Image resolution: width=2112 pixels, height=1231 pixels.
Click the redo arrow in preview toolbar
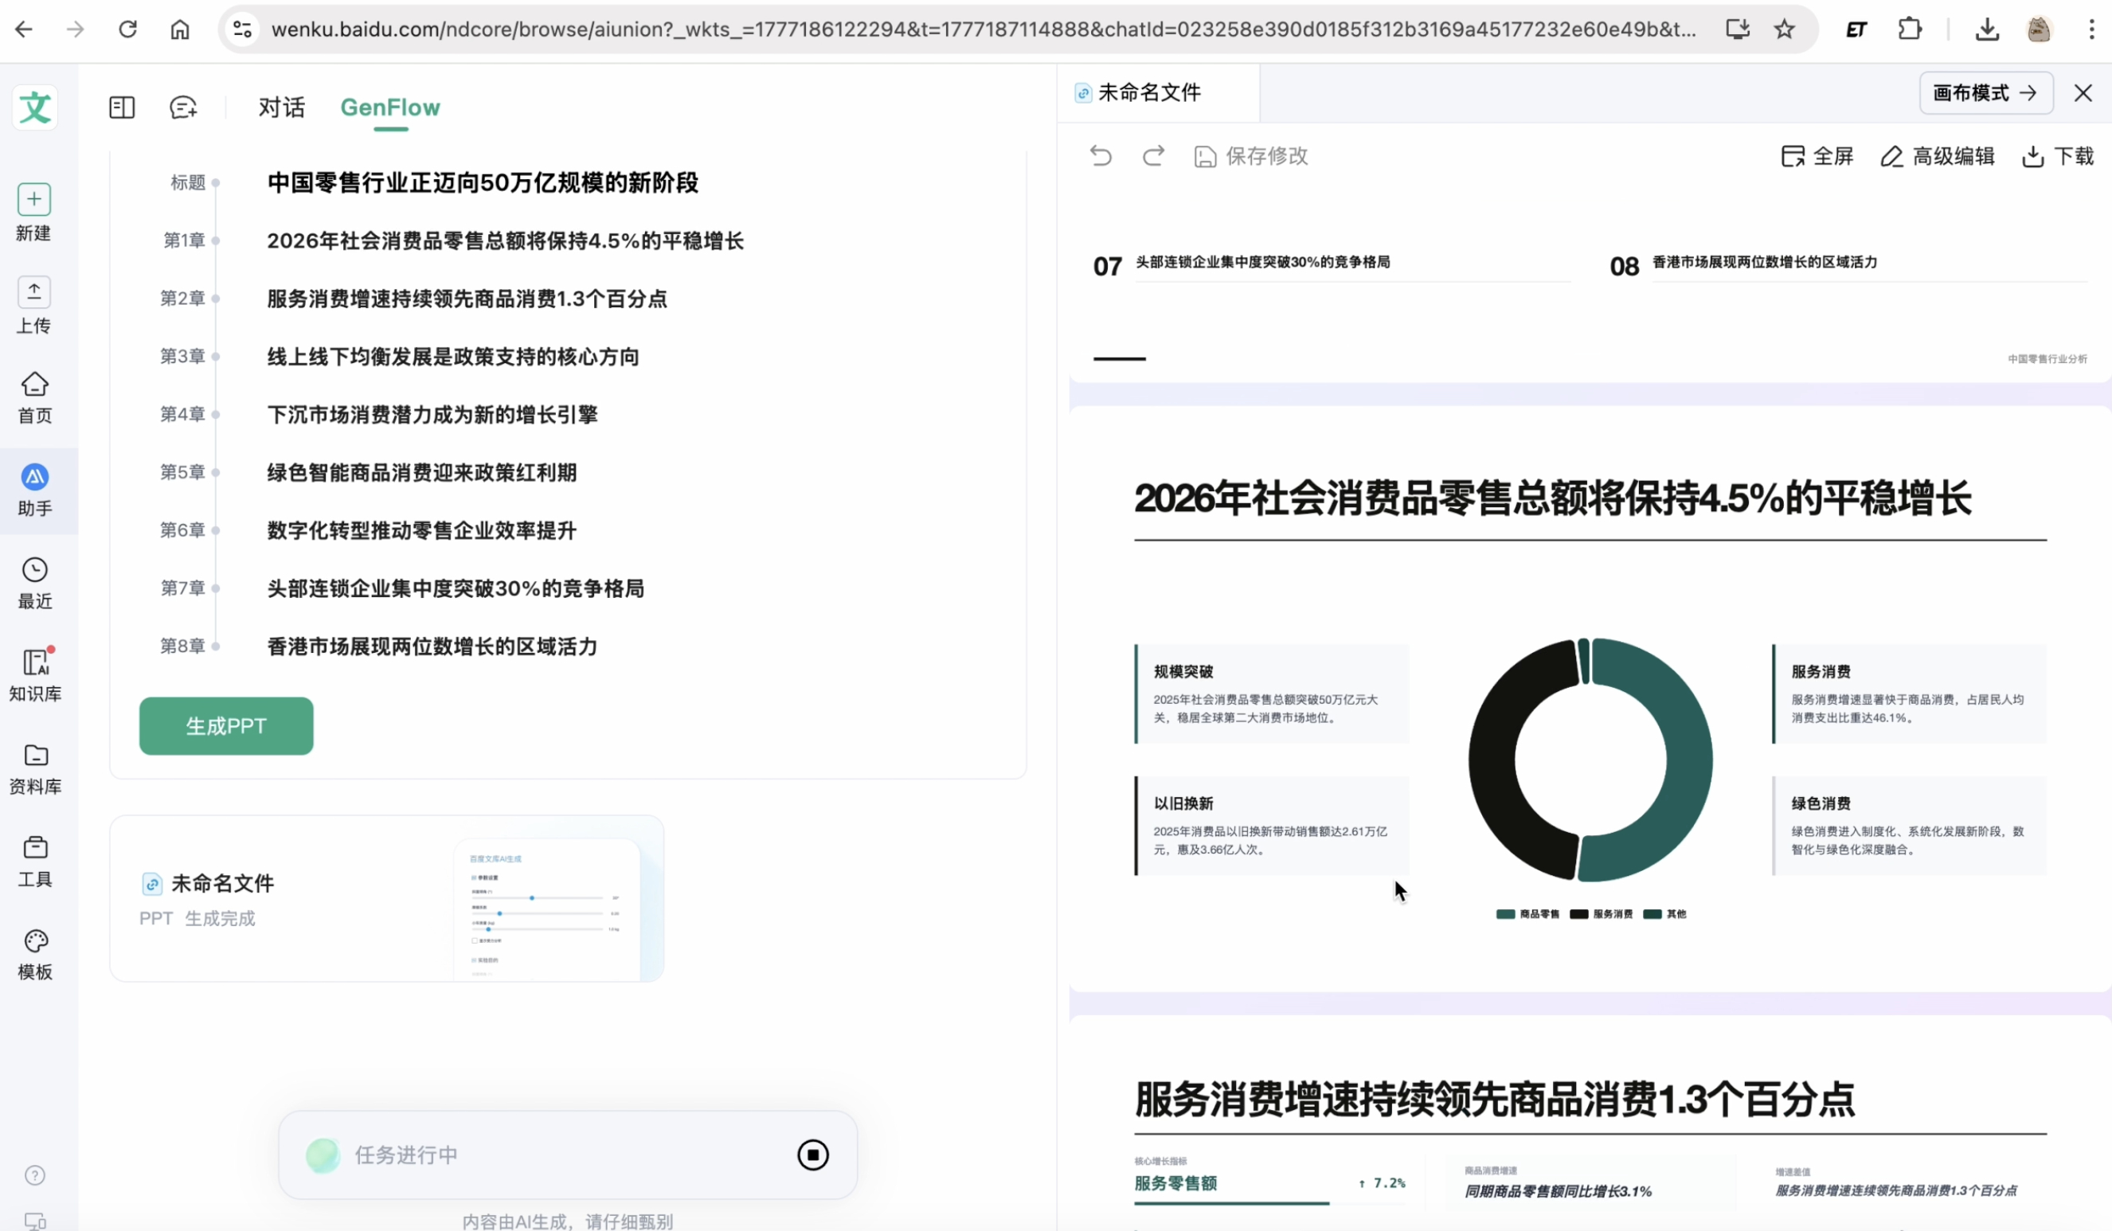coord(1153,156)
